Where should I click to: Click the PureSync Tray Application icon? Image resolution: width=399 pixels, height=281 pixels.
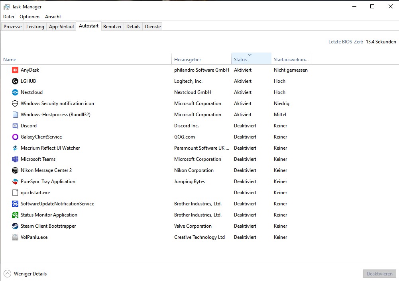pyautogui.click(x=15, y=181)
